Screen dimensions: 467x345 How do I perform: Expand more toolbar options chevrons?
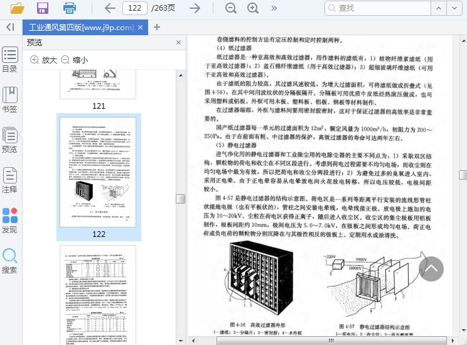(274, 8)
